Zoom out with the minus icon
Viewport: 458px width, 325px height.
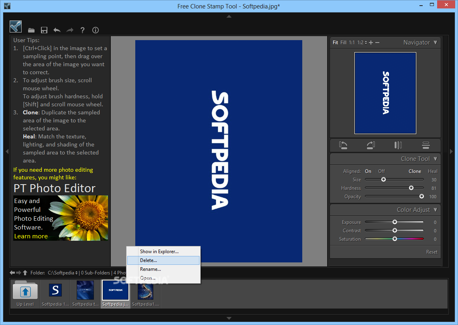[377, 43]
